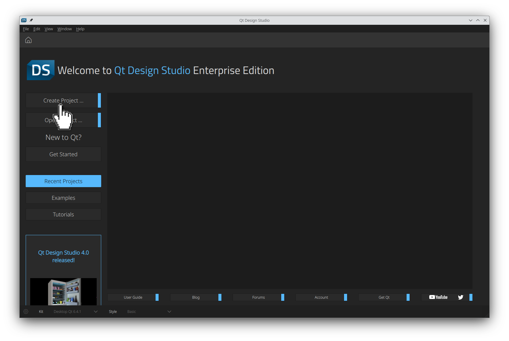This screenshot has height=341, width=509.
Task: Switch to the Examples tab
Action: pos(63,198)
